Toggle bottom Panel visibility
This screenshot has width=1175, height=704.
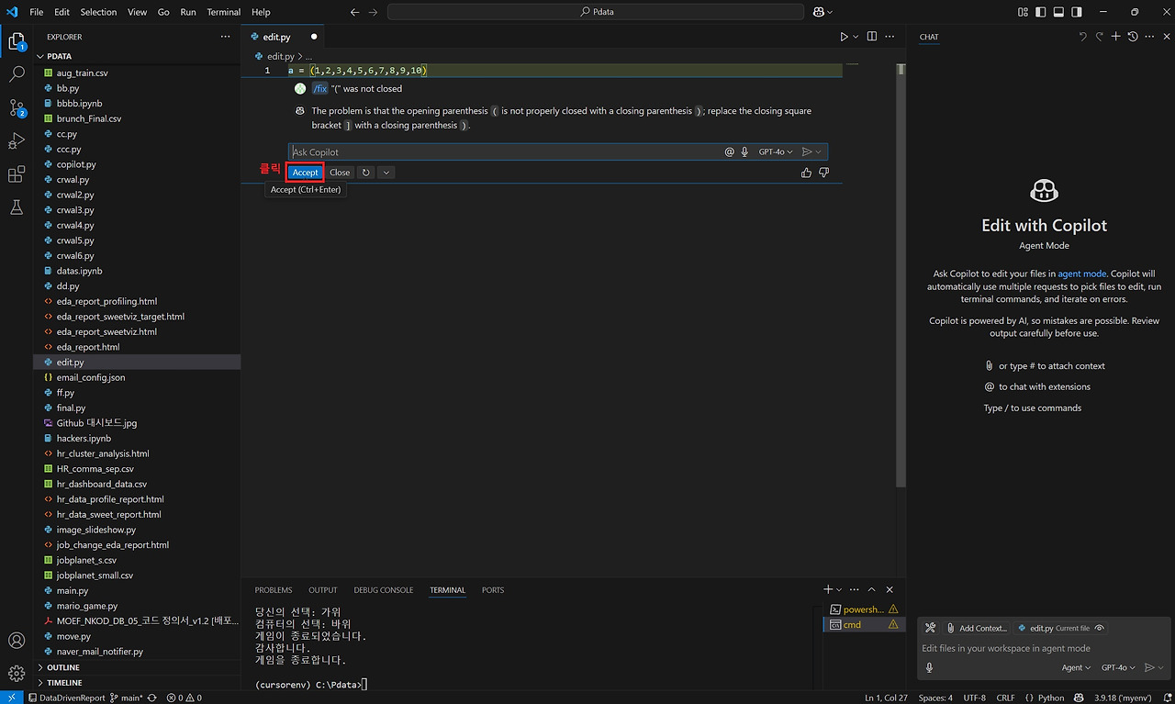(1058, 12)
